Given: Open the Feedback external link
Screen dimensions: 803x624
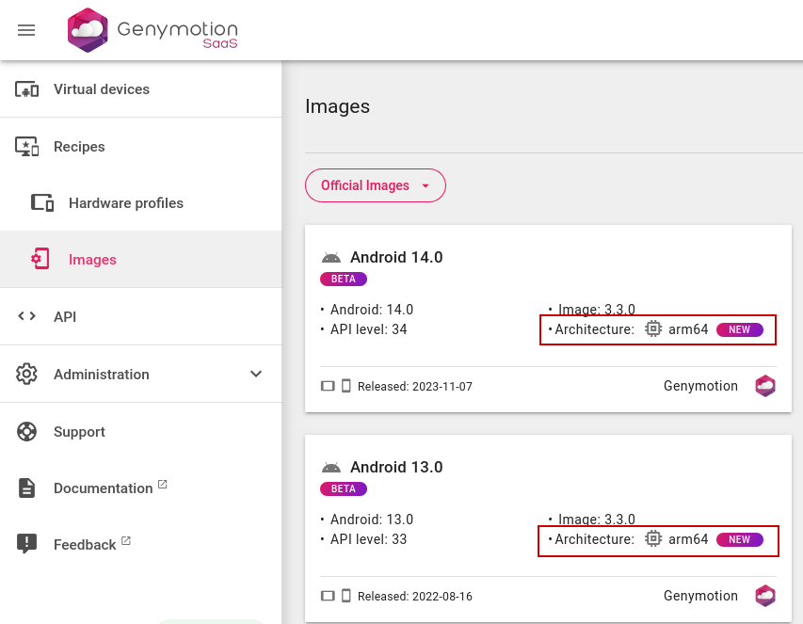Looking at the screenshot, I should coord(85,545).
